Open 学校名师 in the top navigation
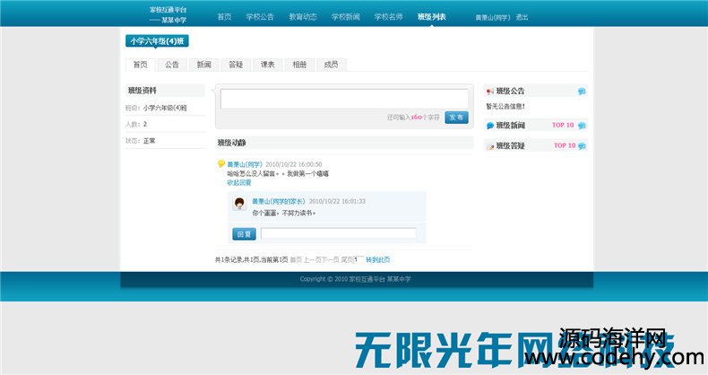 point(388,17)
